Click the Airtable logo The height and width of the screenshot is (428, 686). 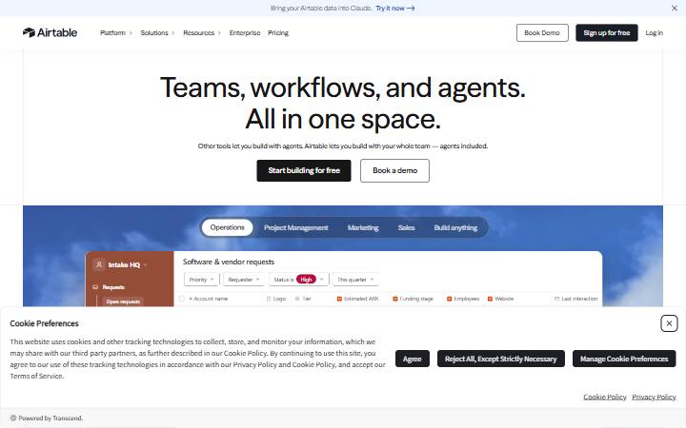click(x=50, y=32)
